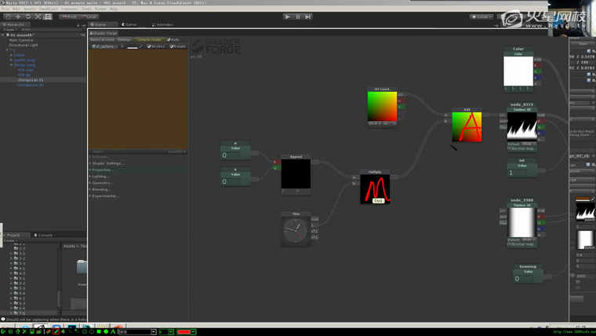This screenshot has height=336, width=596.
Task: Click the Pause button
Action: pyautogui.click(x=297, y=16)
